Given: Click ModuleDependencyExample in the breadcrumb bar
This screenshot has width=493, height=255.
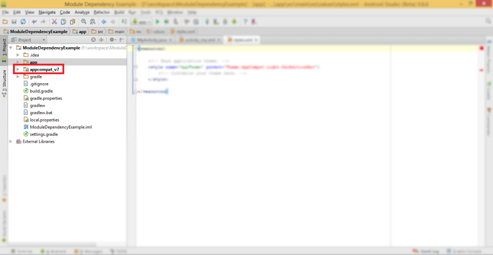Looking at the screenshot, I should point(36,31).
